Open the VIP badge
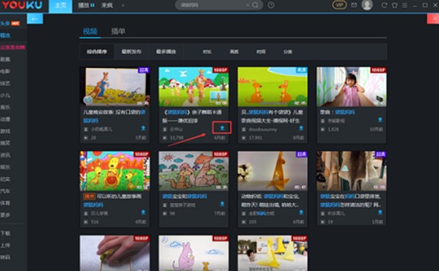Viewport: 439px width, 271px height. (339, 5)
